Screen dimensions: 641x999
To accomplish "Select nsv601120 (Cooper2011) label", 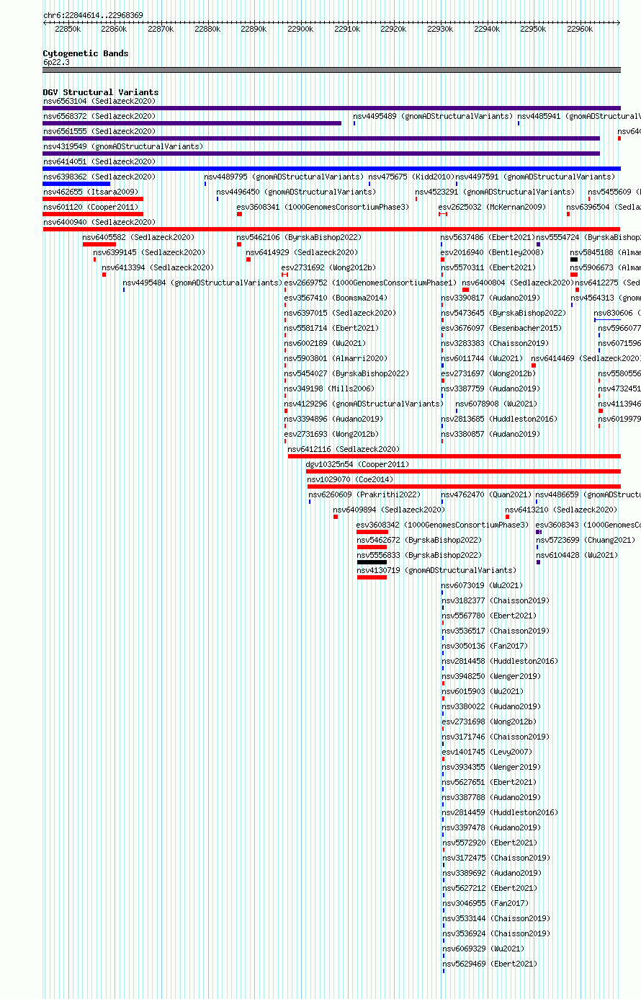I will point(91,207).
